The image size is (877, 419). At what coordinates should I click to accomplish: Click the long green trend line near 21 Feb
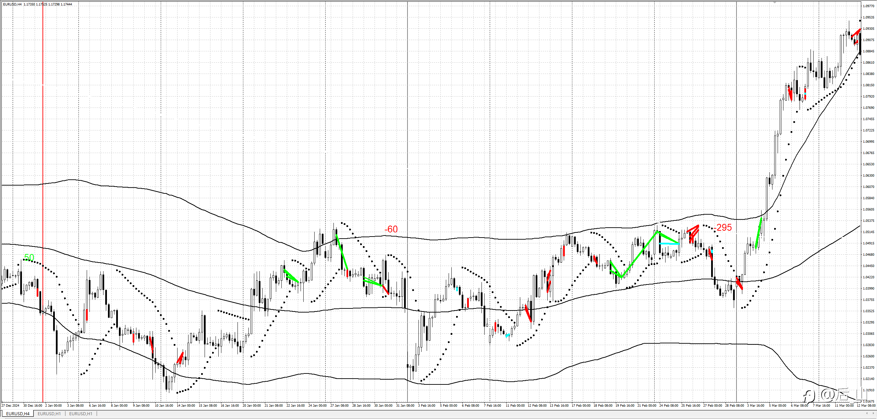[x=639, y=255]
